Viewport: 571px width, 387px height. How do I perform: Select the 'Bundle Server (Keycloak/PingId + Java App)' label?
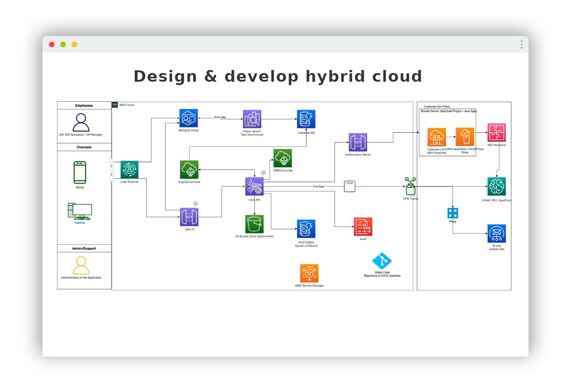448,111
